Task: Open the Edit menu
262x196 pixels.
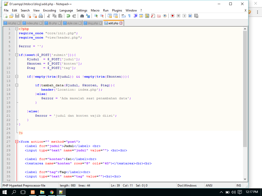Action: (x=15, y=10)
